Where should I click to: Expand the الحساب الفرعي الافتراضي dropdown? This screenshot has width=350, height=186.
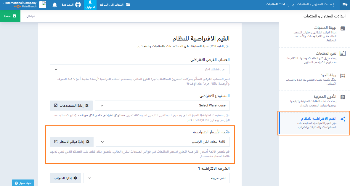140,69
